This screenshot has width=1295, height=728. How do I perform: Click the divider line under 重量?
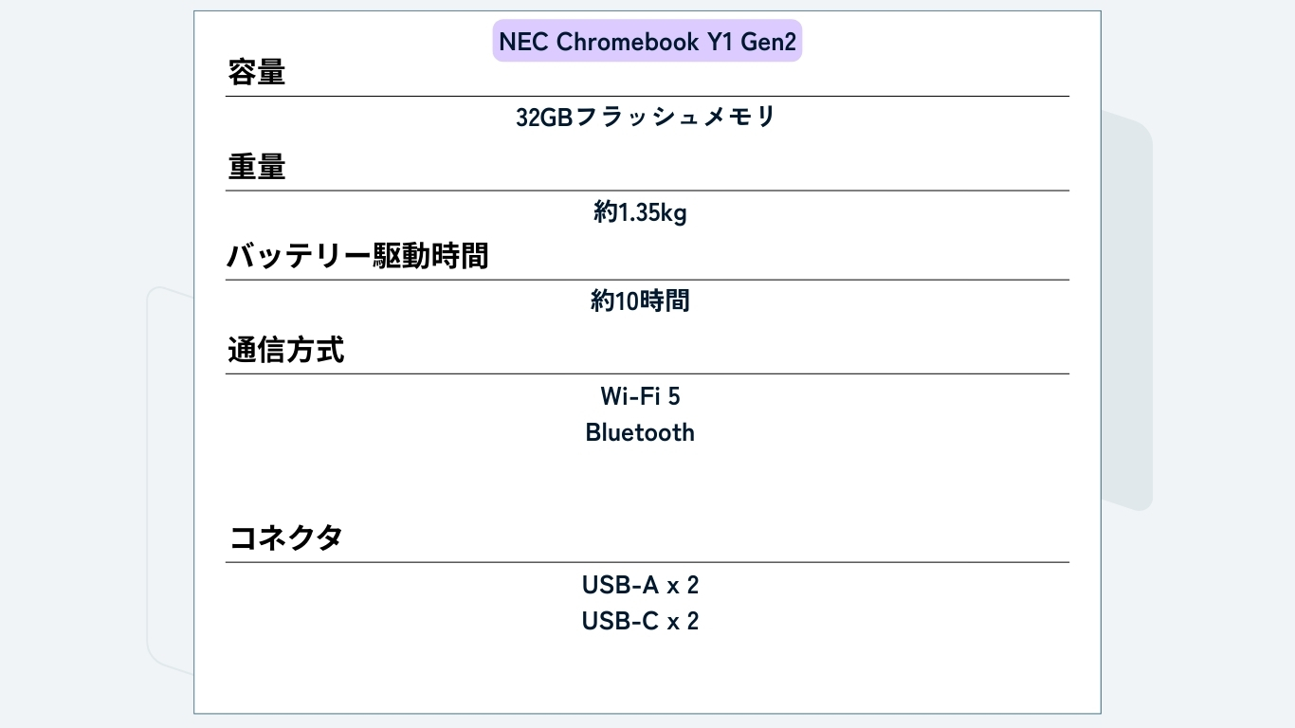tap(647, 191)
